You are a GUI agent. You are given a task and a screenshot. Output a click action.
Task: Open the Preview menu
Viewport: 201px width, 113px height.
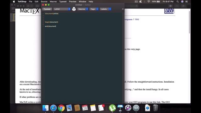click(x=73, y=2)
